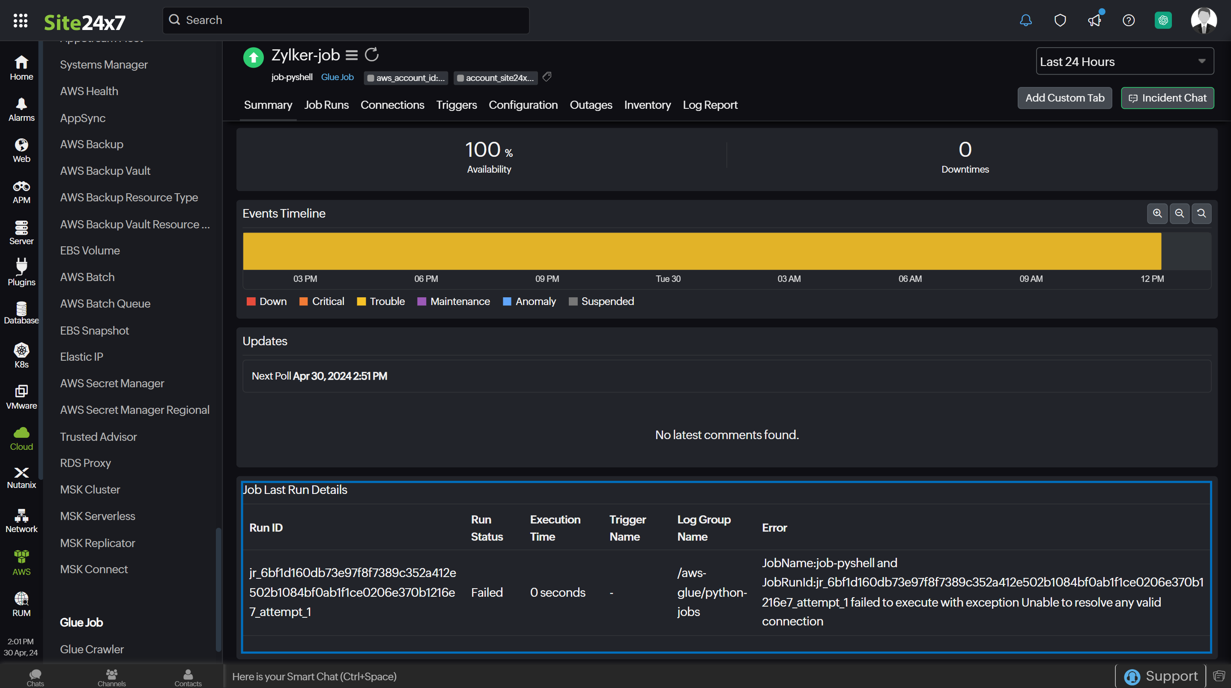
Task: Open the help question mark icon
Action: point(1128,21)
